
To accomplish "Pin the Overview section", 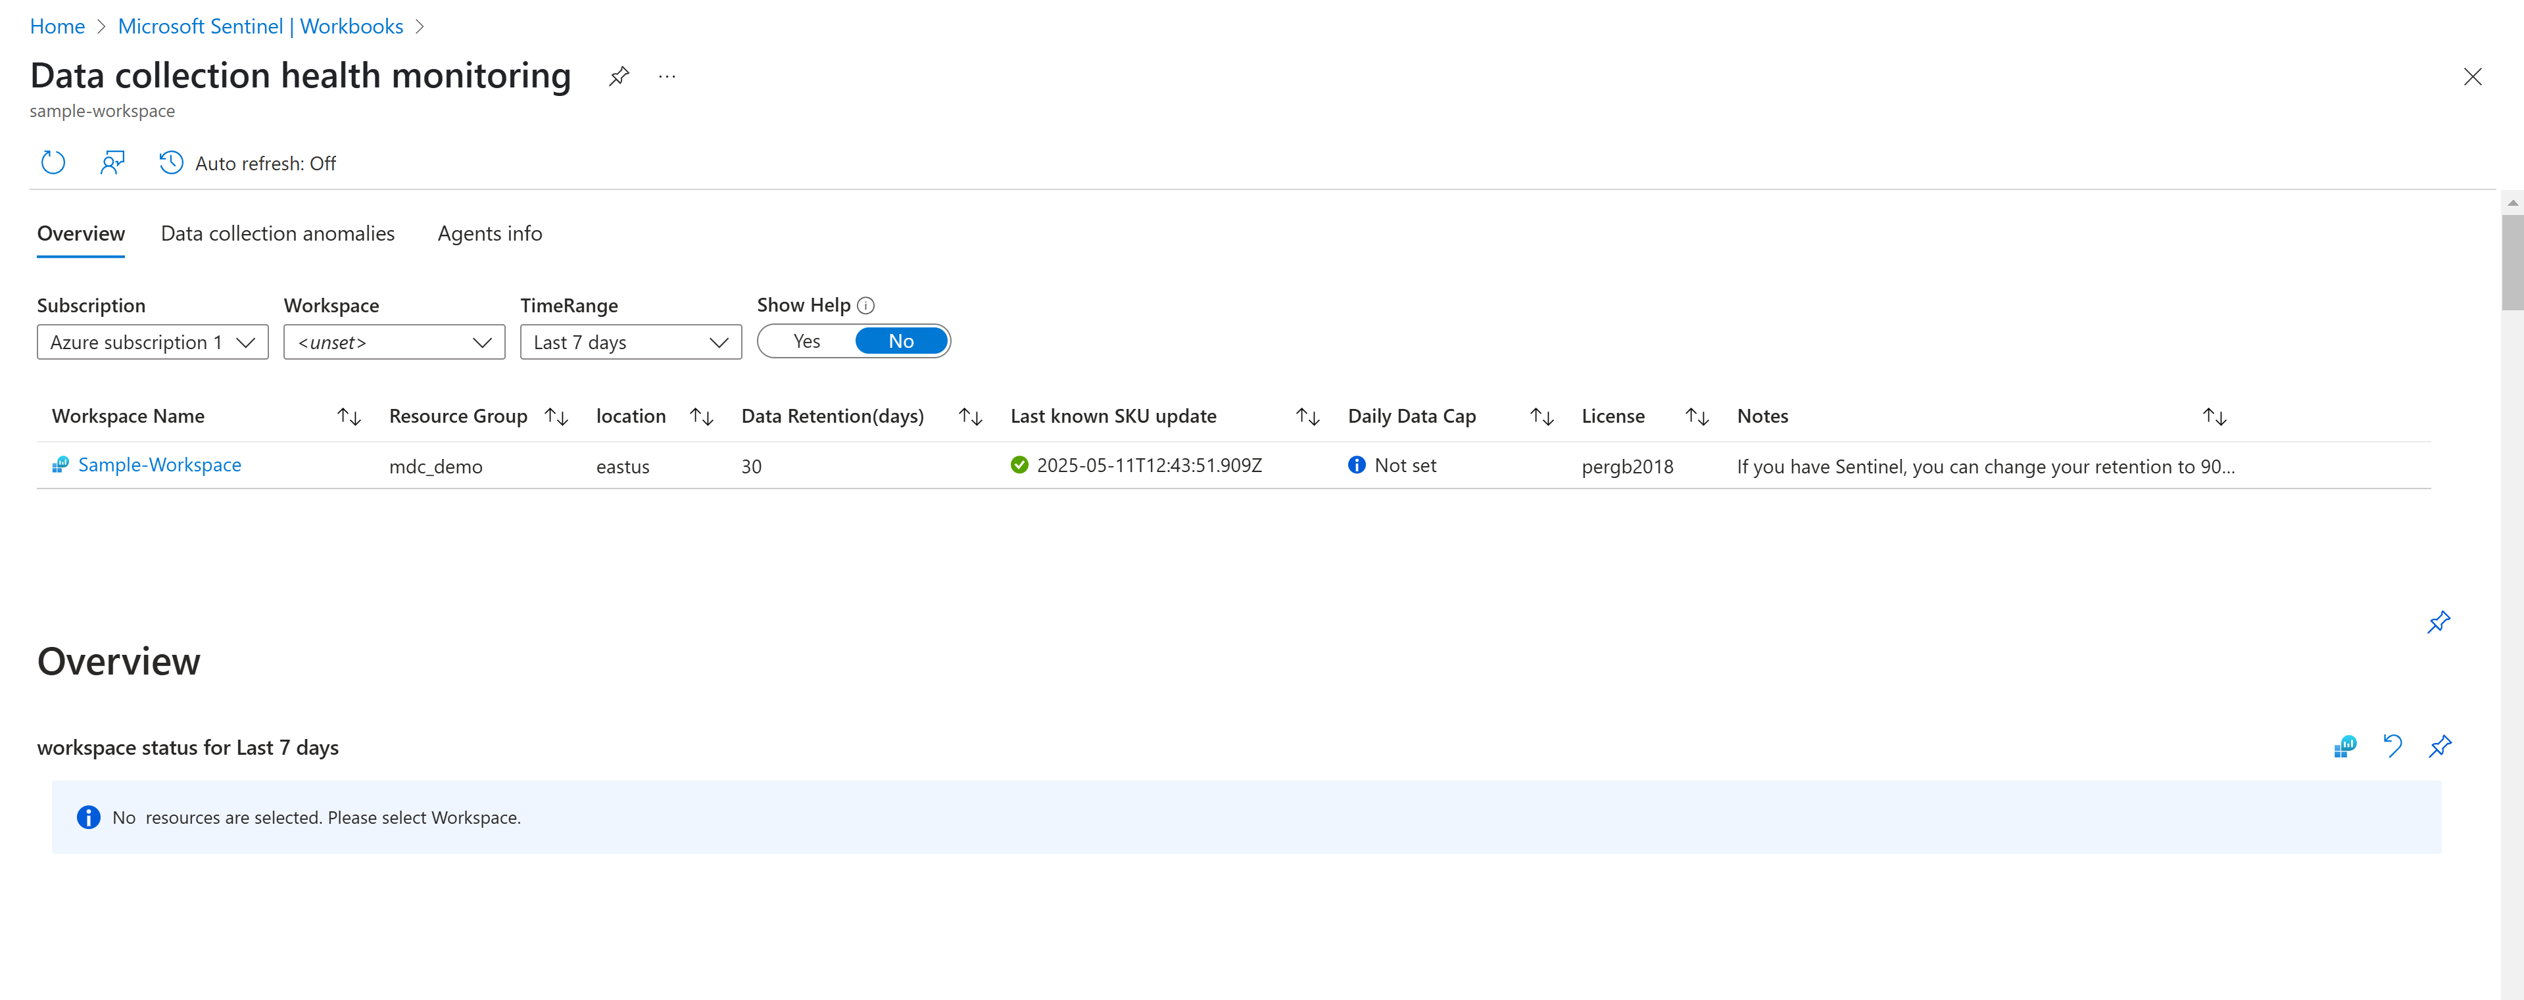I will point(2439,622).
